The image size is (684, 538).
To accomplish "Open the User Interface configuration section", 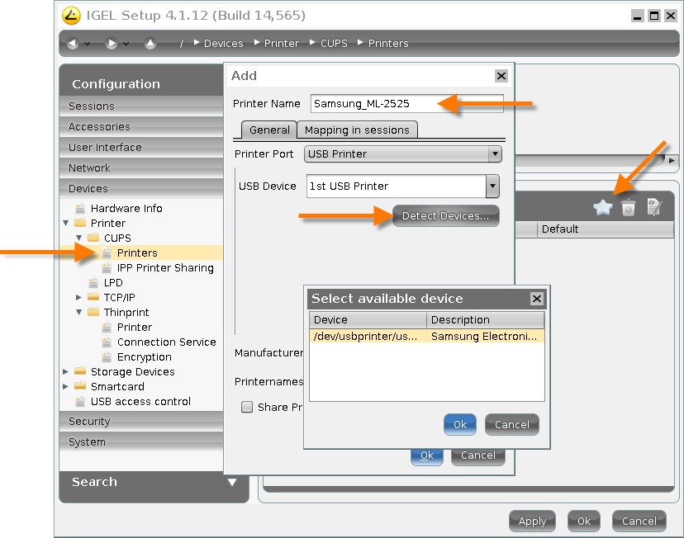I will [141, 147].
